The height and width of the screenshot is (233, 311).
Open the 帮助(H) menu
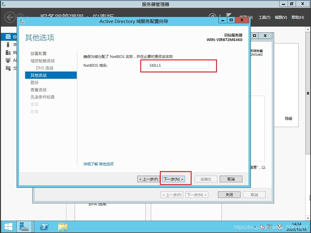pos(297,18)
